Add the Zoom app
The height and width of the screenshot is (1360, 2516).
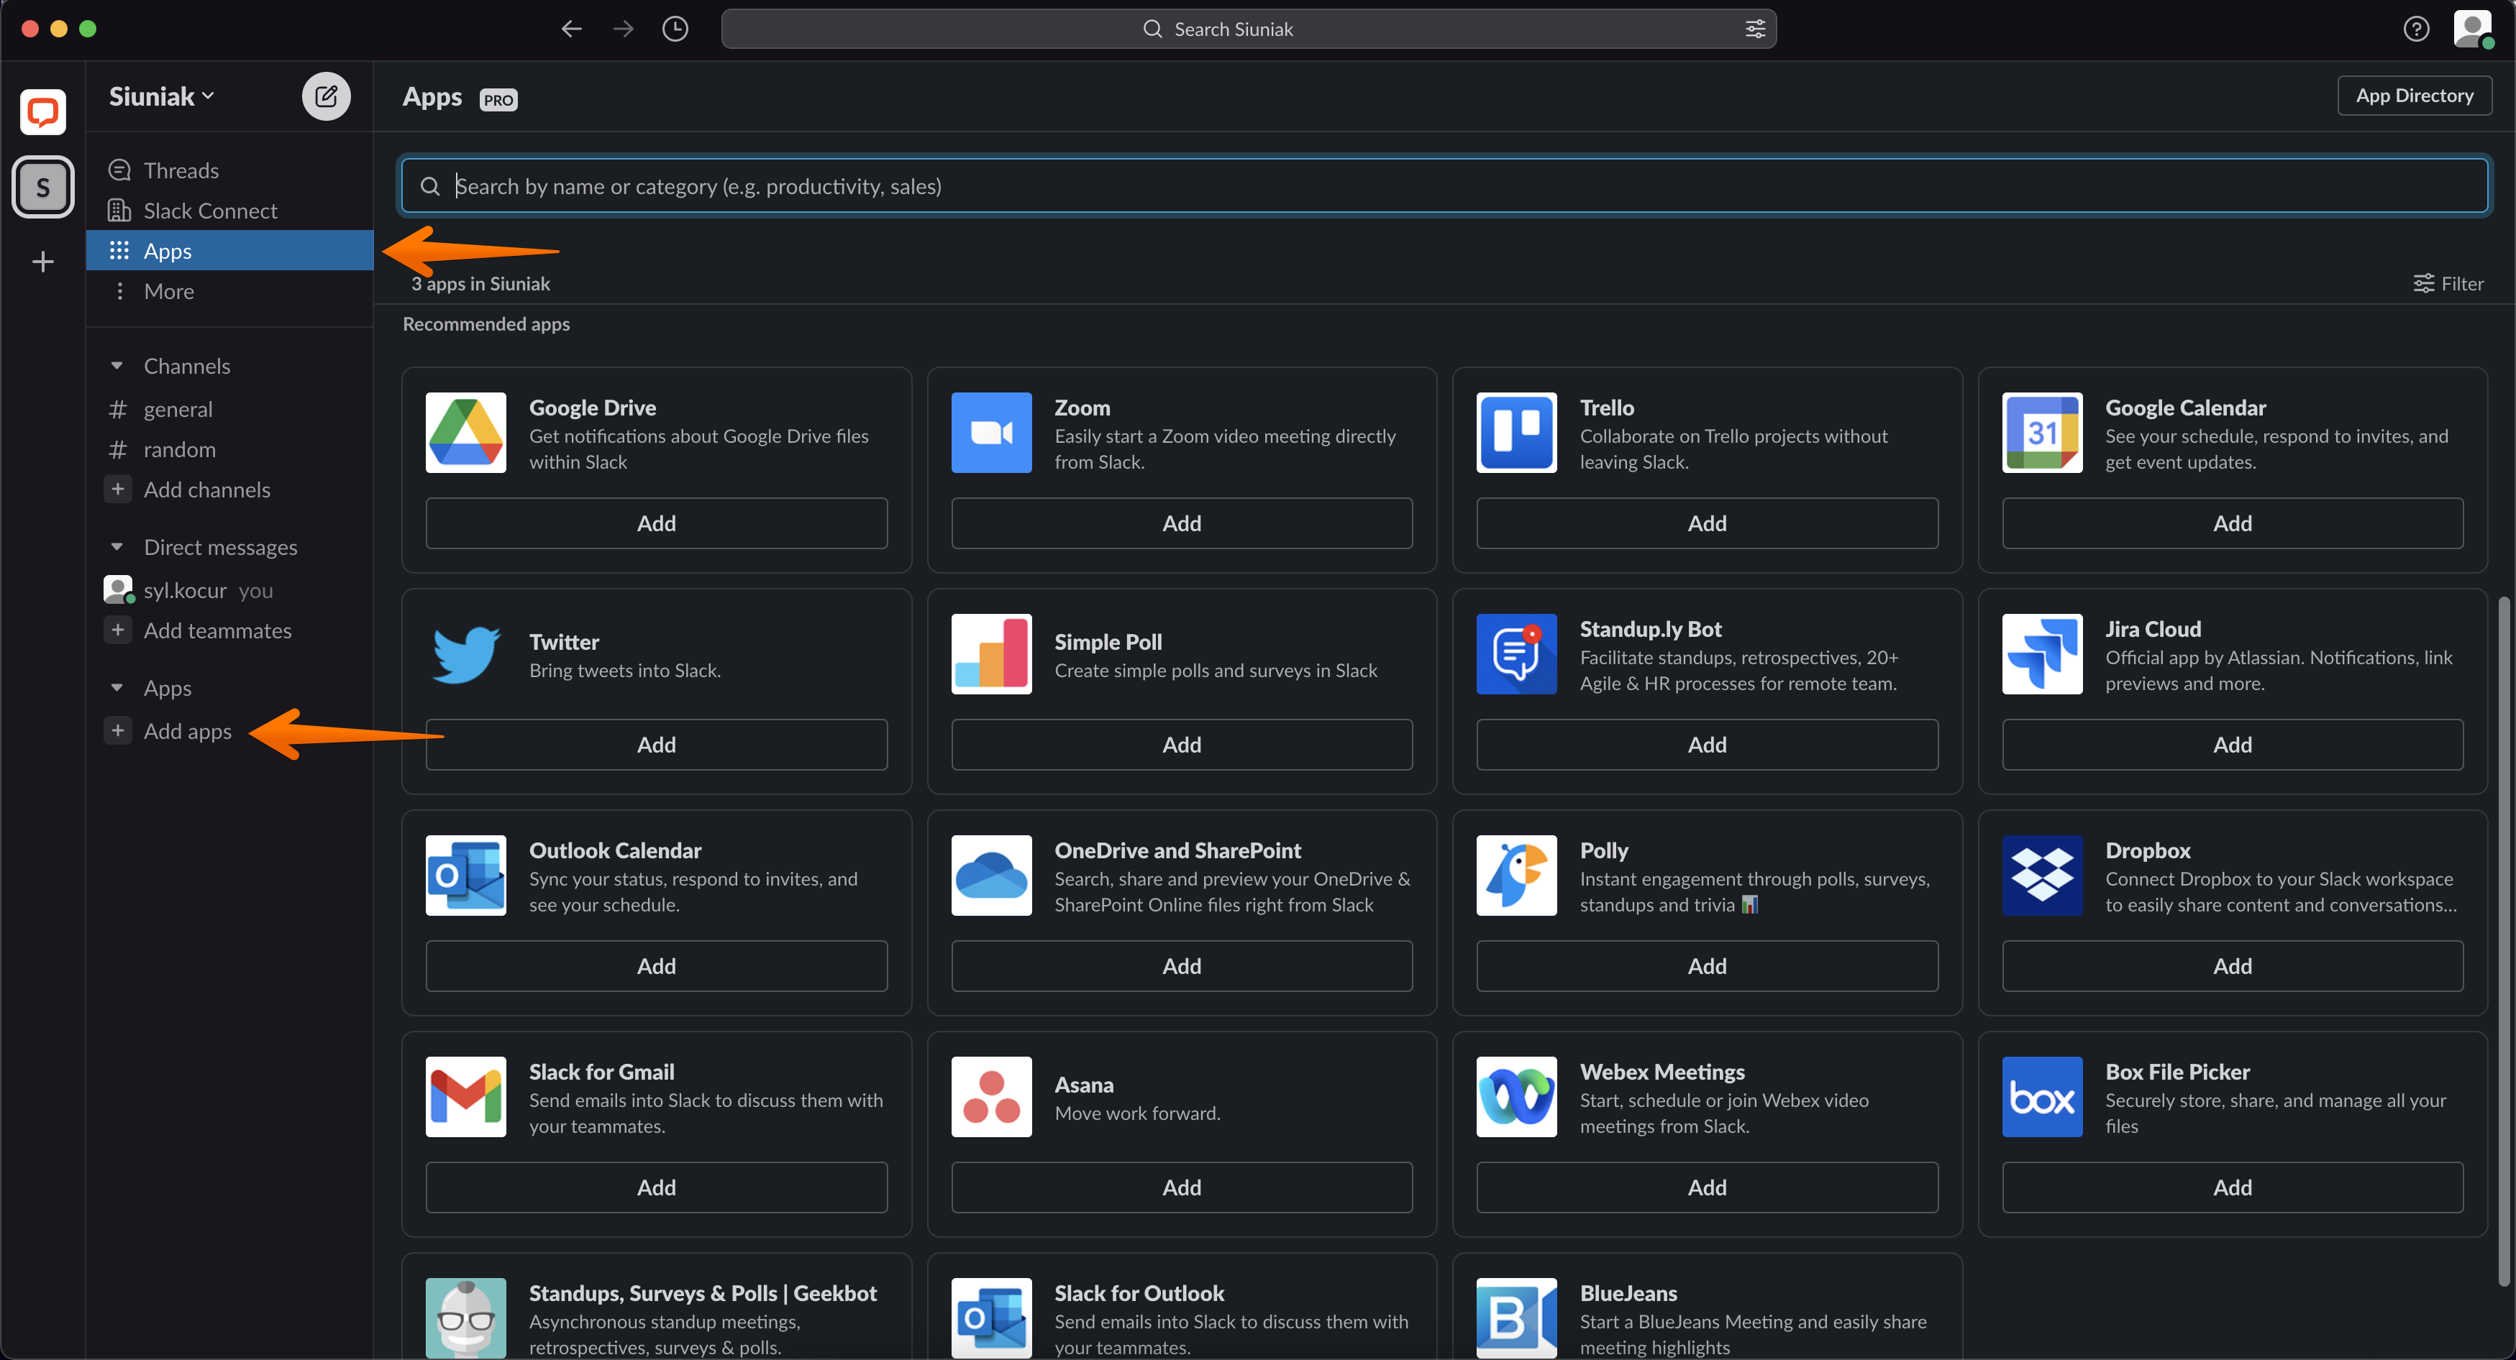click(x=1182, y=523)
